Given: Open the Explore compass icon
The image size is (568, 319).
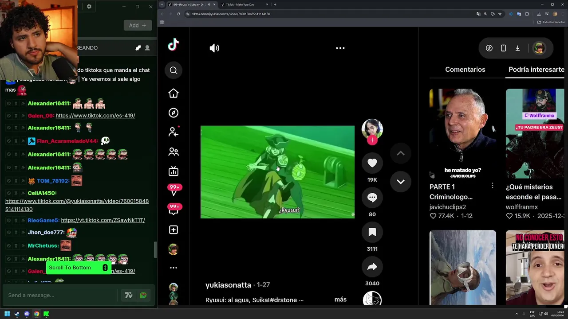Looking at the screenshot, I should pyautogui.click(x=174, y=113).
